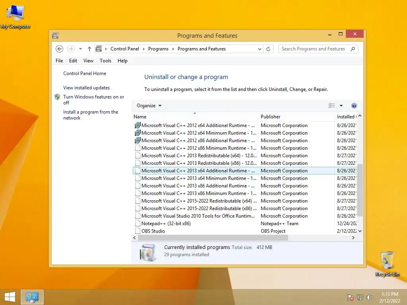Sort by the Installed On column header

pyautogui.click(x=346, y=117)
